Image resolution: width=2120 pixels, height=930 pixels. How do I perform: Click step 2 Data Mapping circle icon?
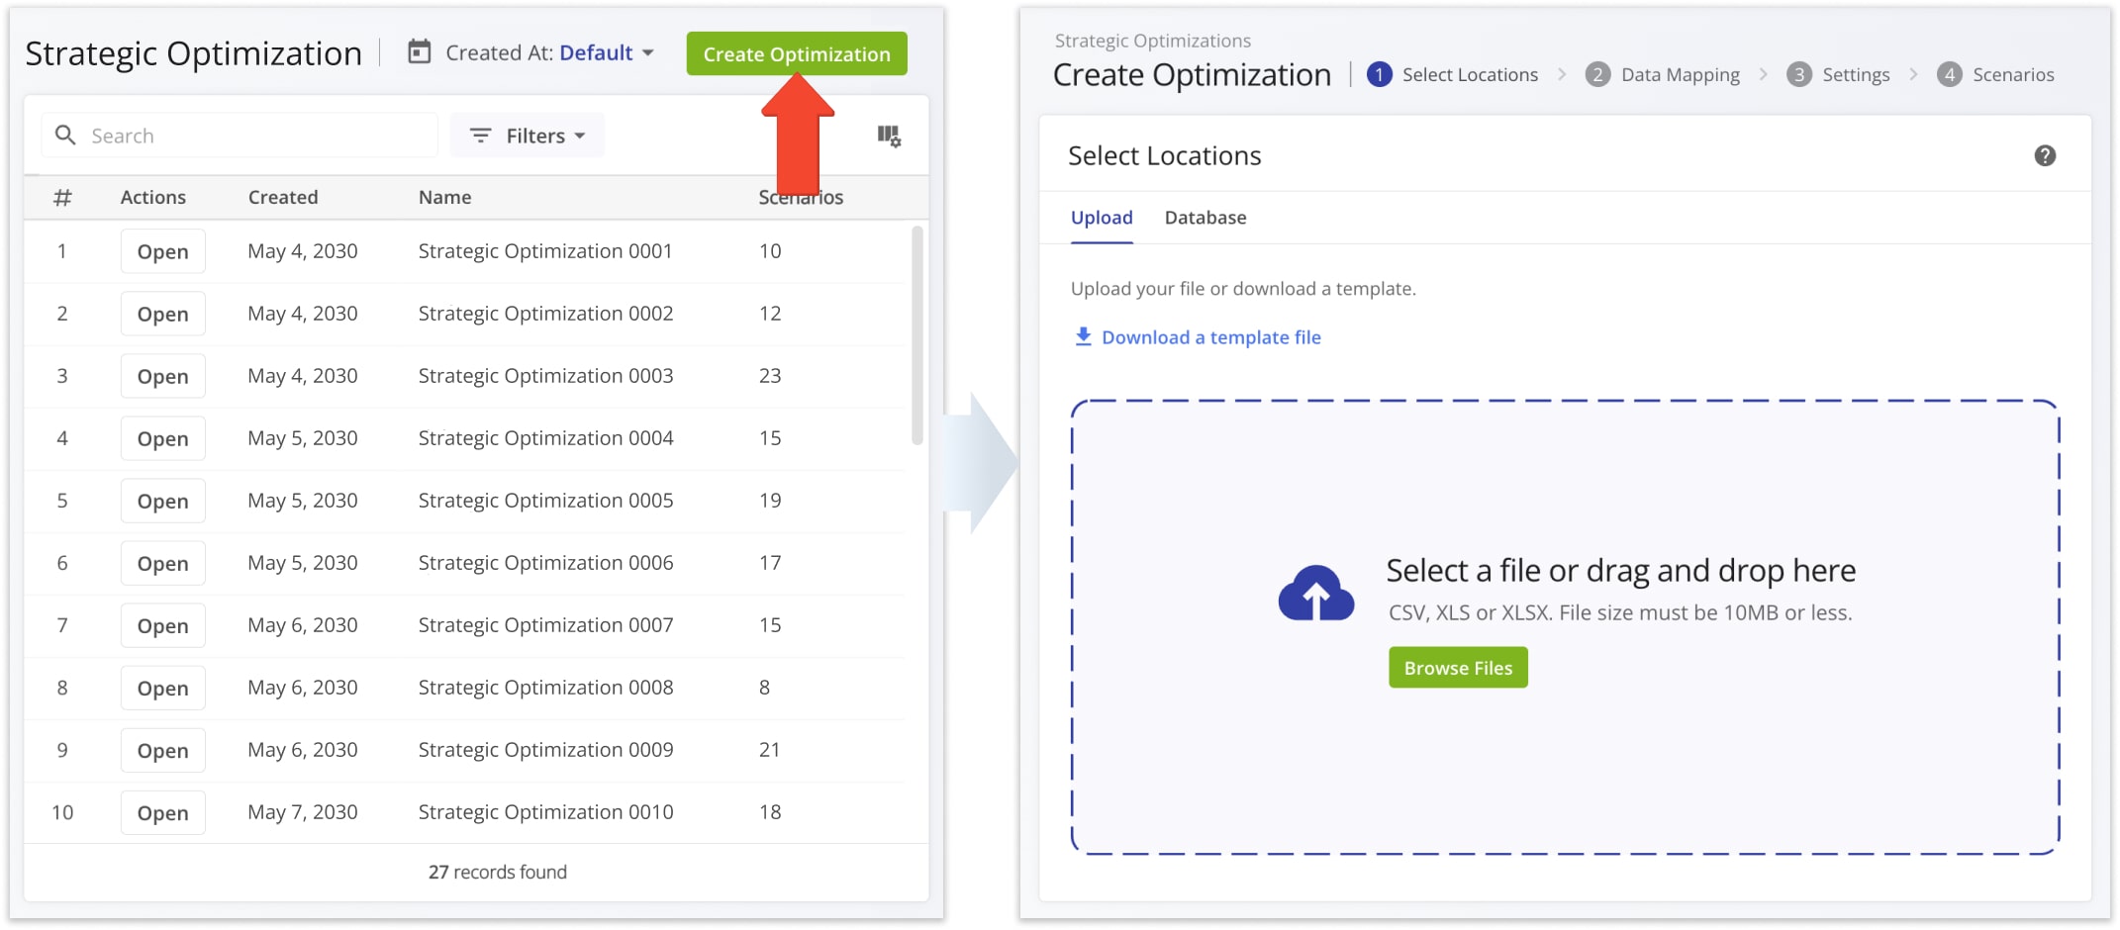coord(1597,74)
